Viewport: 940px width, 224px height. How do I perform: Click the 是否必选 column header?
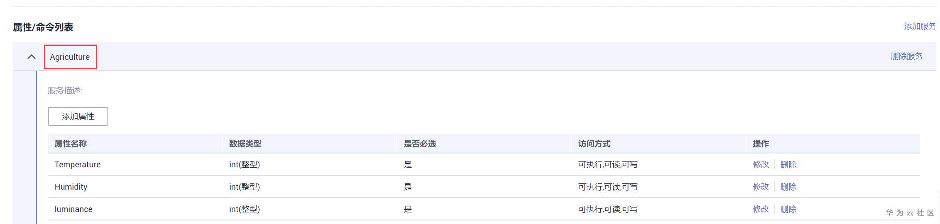pos(420,144)
